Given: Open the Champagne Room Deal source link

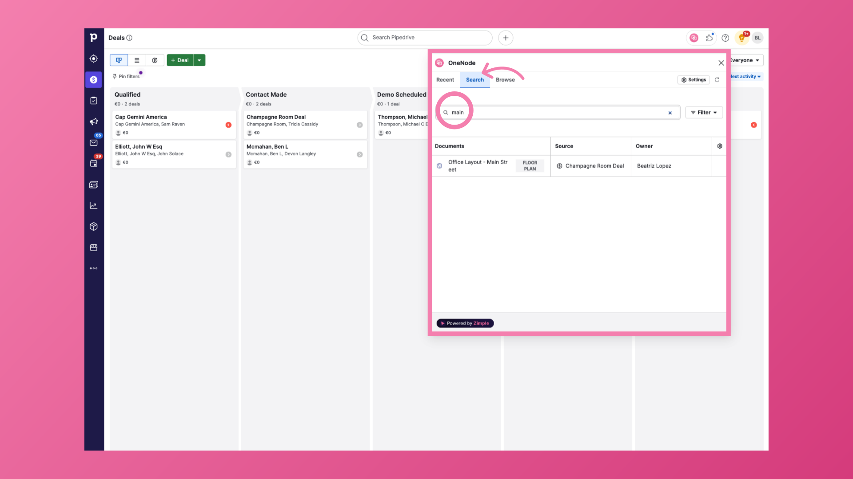Looking at the screenshot, I should (594, 166).
